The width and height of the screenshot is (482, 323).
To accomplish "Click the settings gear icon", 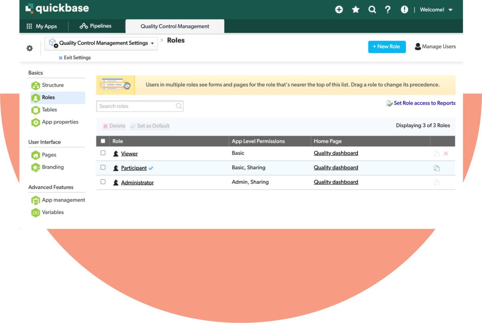I will coord(29,48).
